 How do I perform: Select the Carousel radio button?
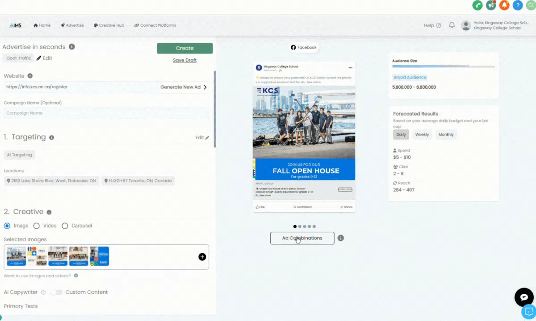click(65, 226)
